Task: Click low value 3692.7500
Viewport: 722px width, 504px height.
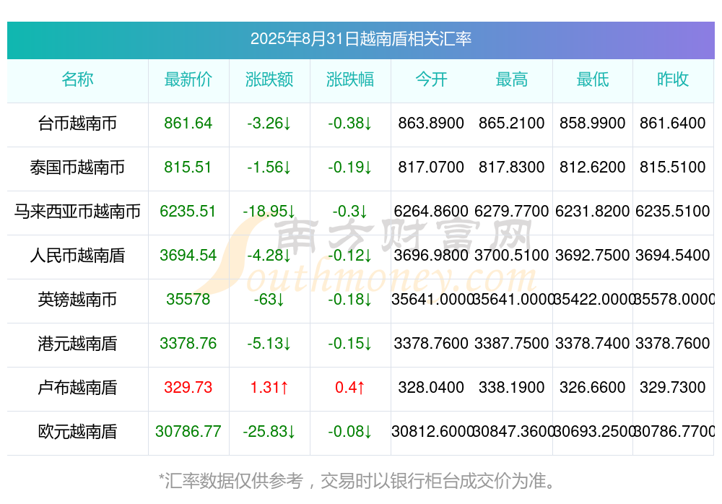Action: coord(593,255)
